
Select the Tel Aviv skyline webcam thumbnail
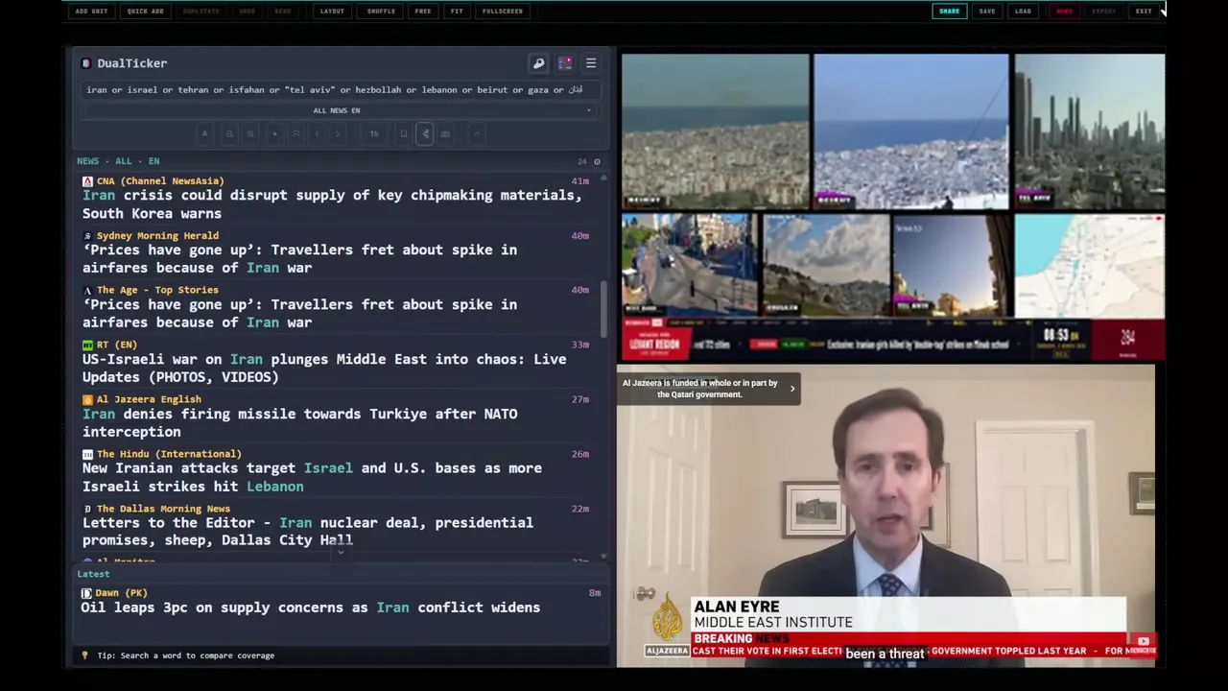(1089, 131)
